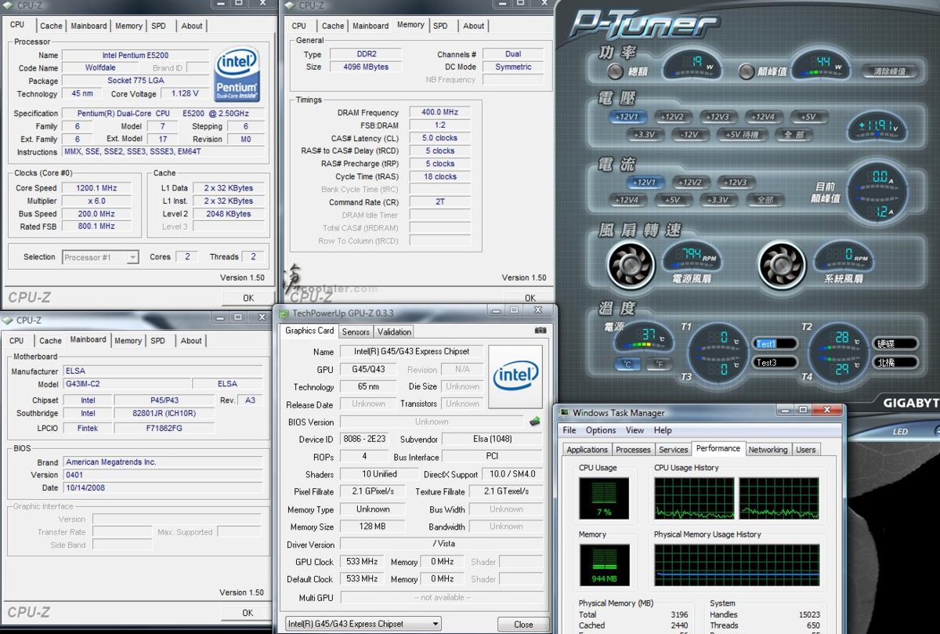940x634 pixels.
Task: Select +12V2 in the 電壓 section
Action: [672, 117]
